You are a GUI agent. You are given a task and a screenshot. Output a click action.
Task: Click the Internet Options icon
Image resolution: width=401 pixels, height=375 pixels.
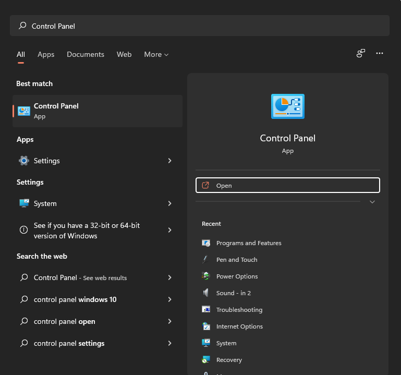click(206, 326)
